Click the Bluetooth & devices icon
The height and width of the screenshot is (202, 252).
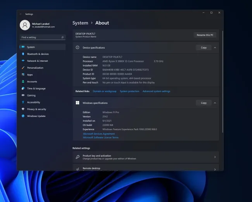(x=23, y=54)
